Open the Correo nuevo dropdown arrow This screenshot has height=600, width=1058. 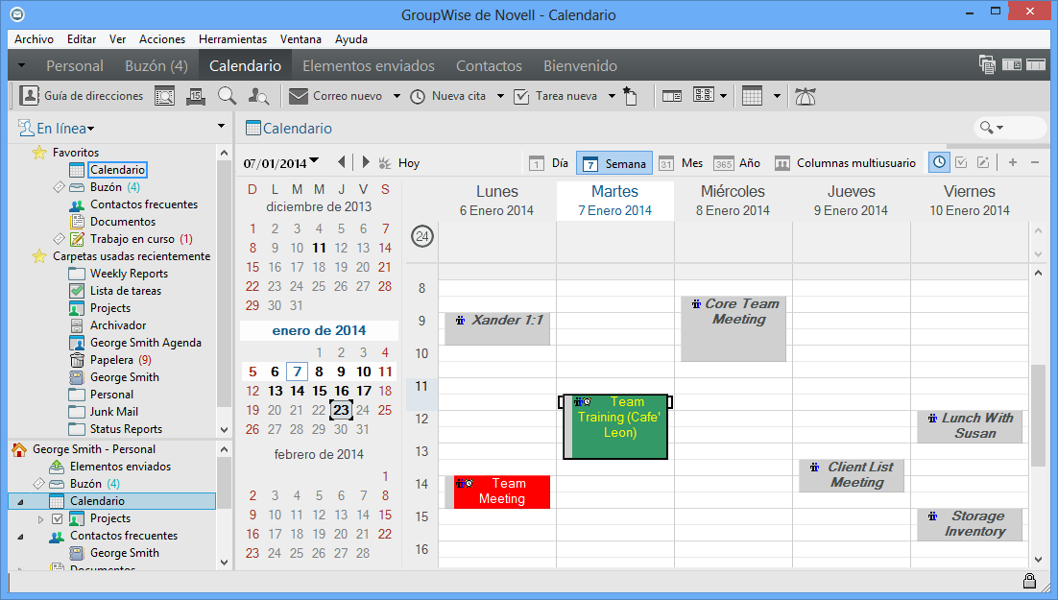(x=397, y=97)
